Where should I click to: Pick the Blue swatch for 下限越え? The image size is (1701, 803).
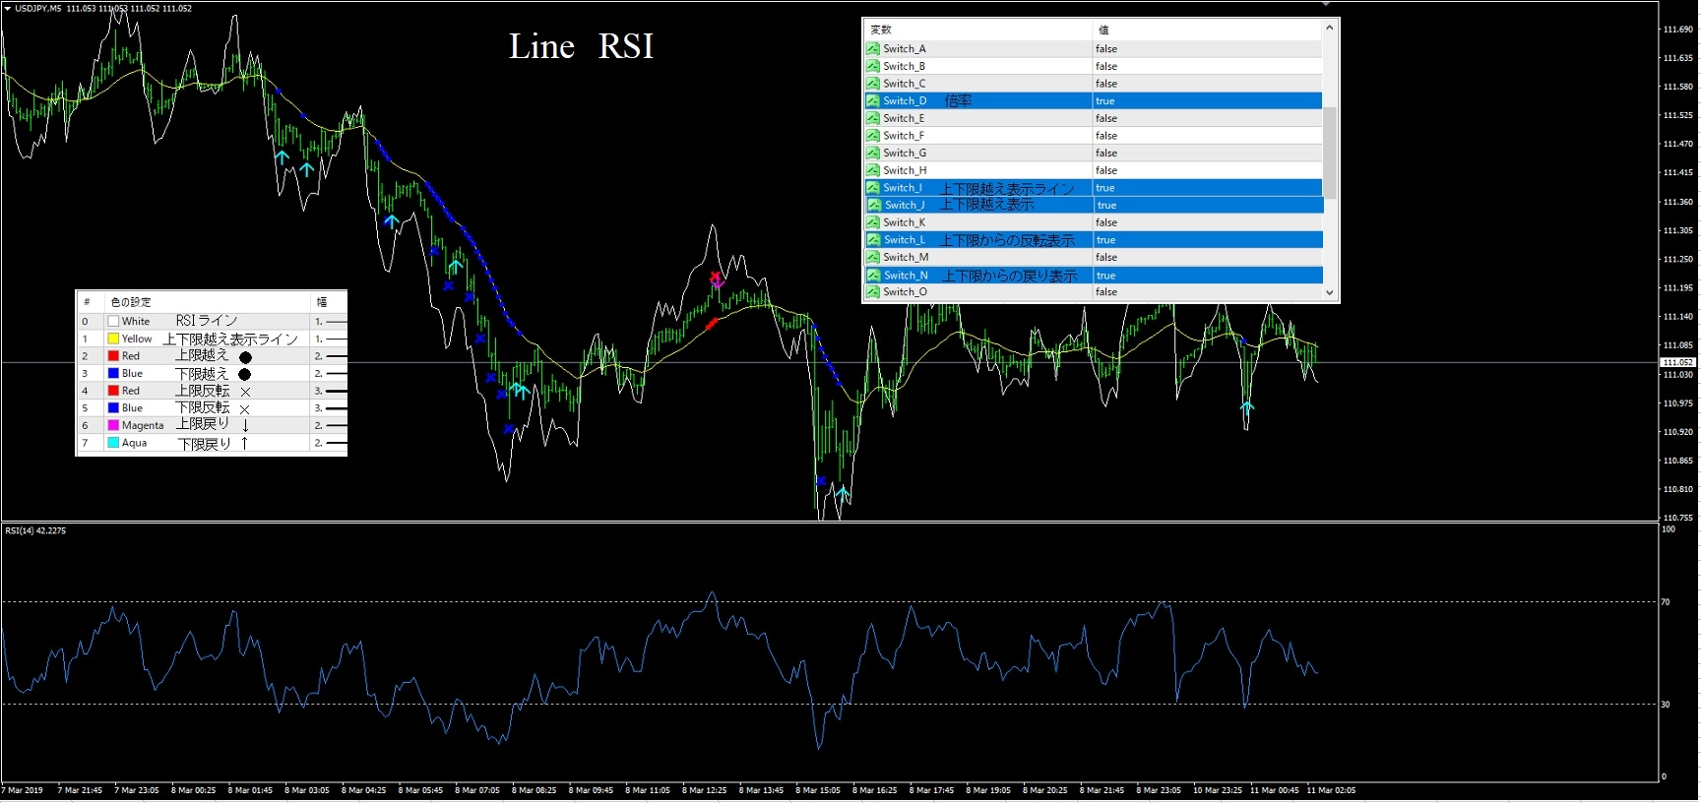(113, 373)
